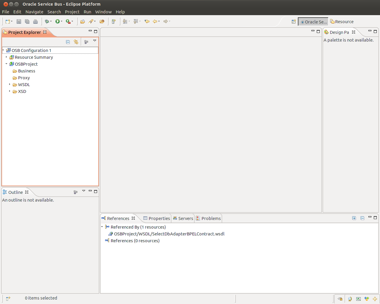Click the globe icon in the status bar
The image size is (380, 304).
350,299
